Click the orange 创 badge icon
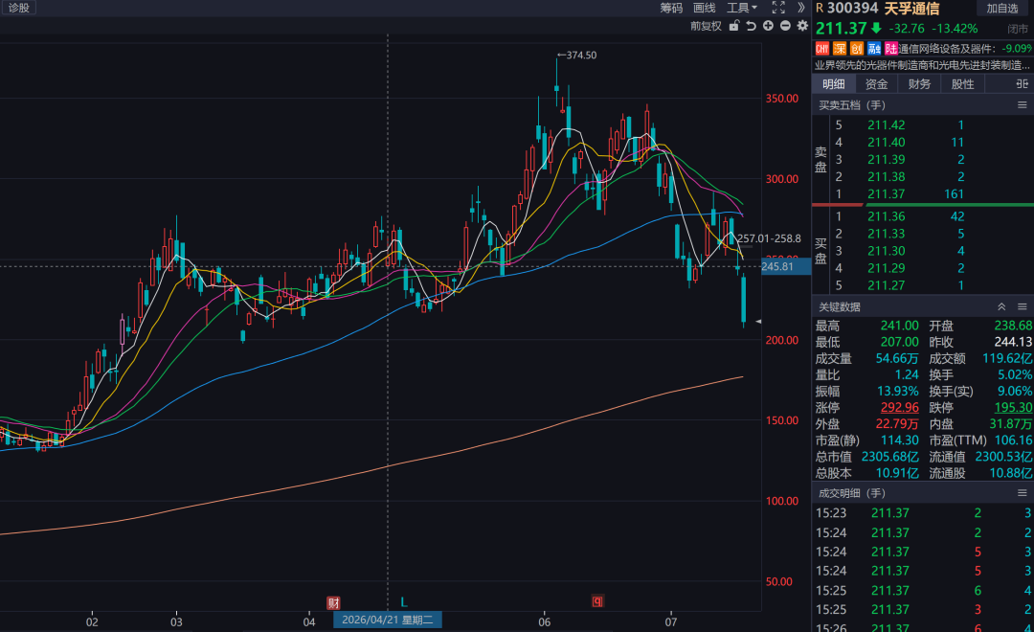The image size is (1034, 632). point(857,48)
